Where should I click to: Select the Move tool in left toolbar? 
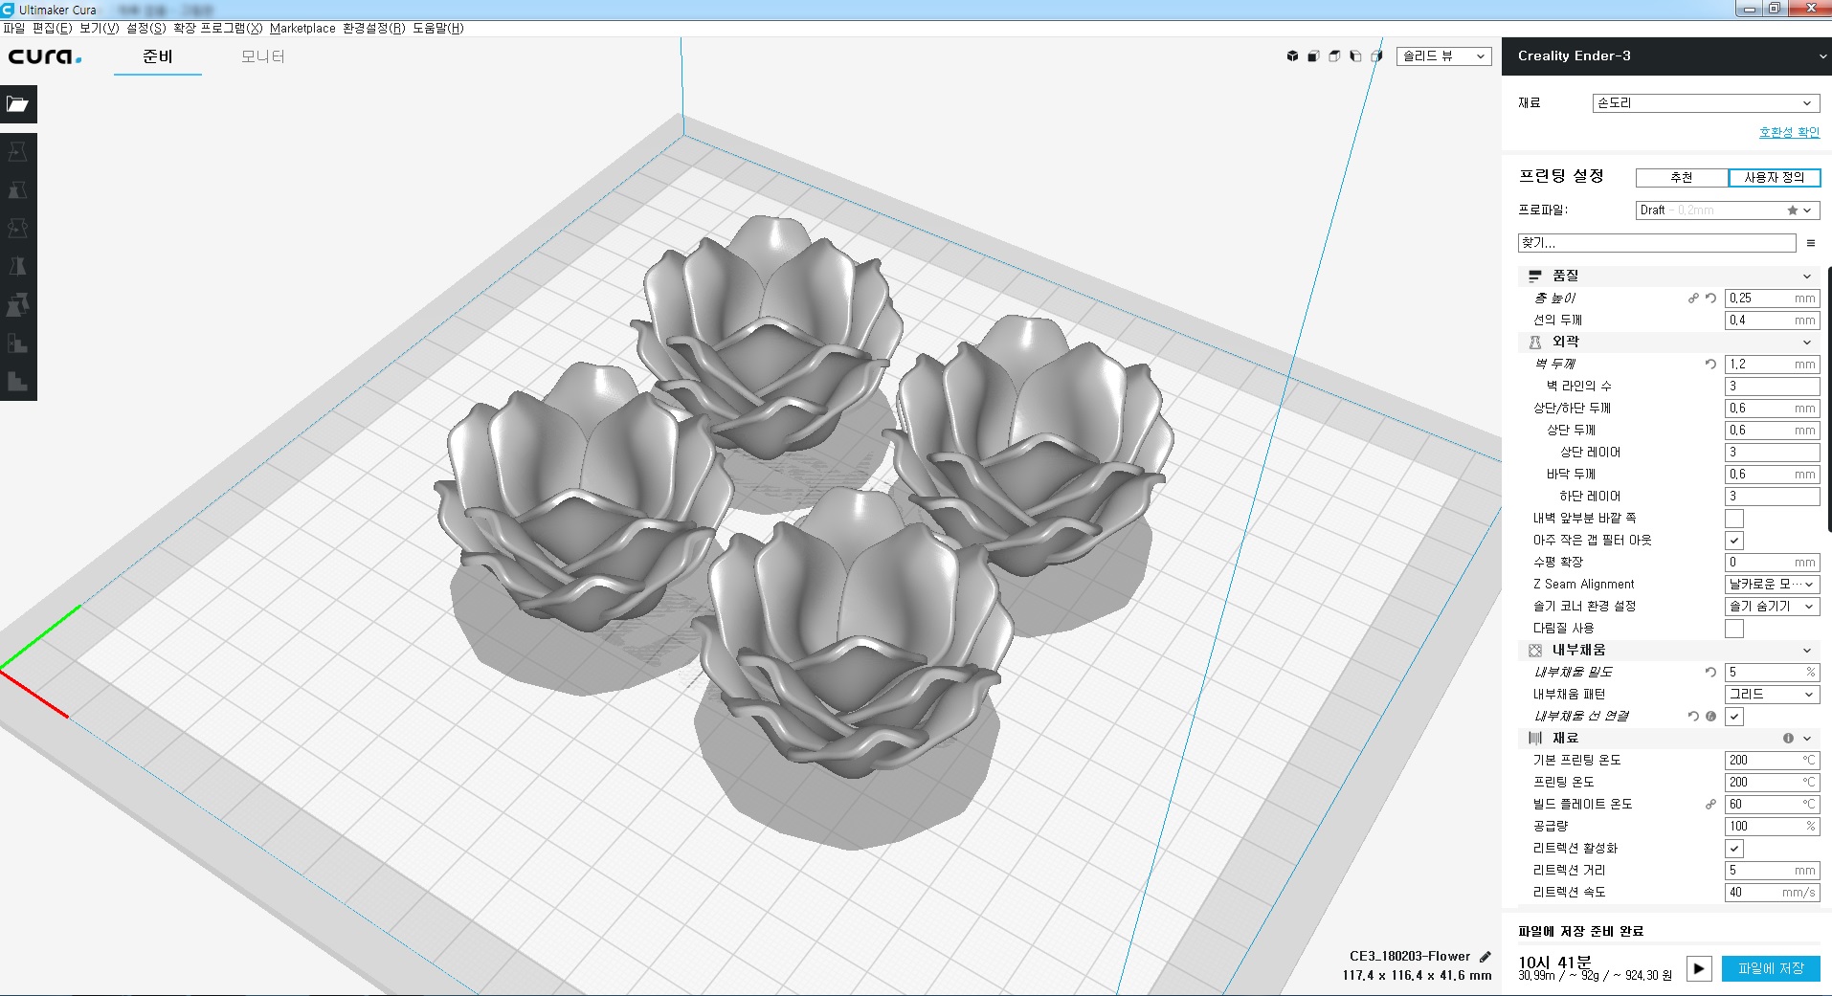(18, 151)
